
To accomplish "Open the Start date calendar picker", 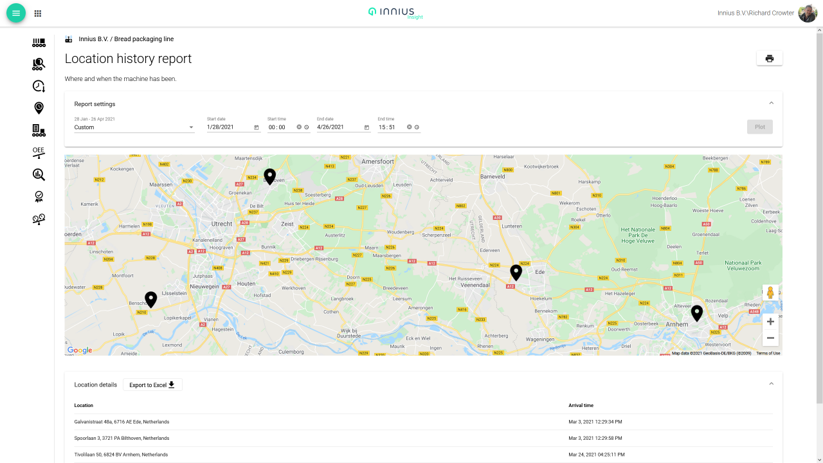I will pos(256,127).
